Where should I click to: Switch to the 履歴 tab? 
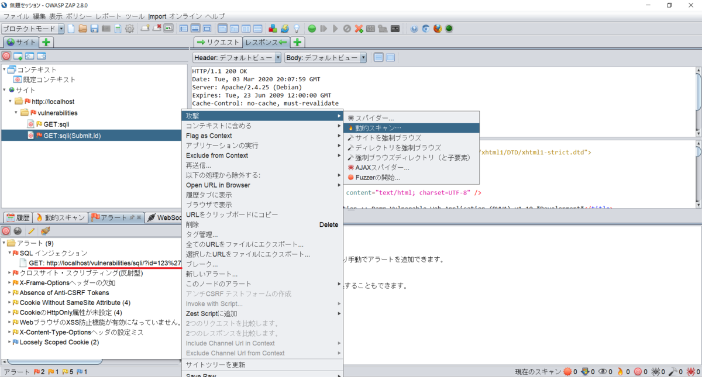[17, 217]
